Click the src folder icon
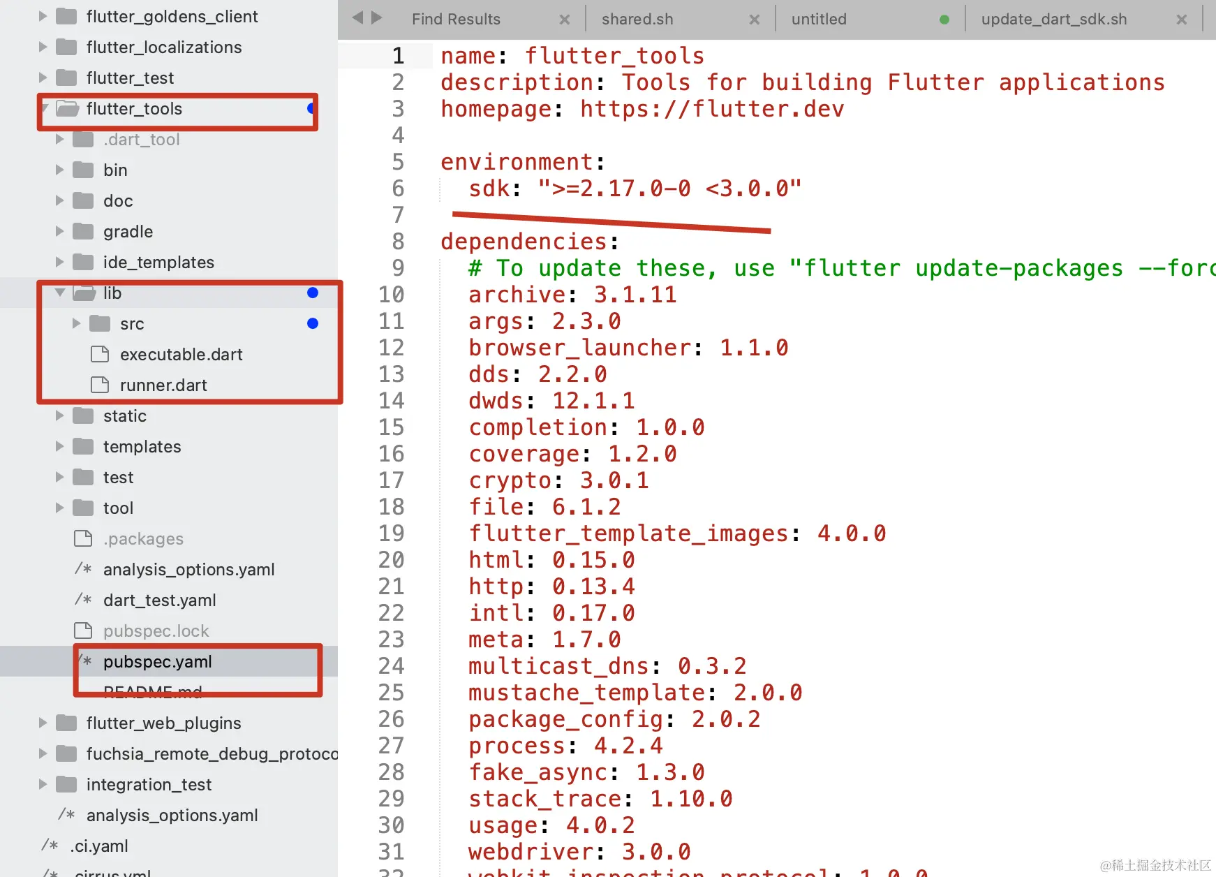 [100, 323]
